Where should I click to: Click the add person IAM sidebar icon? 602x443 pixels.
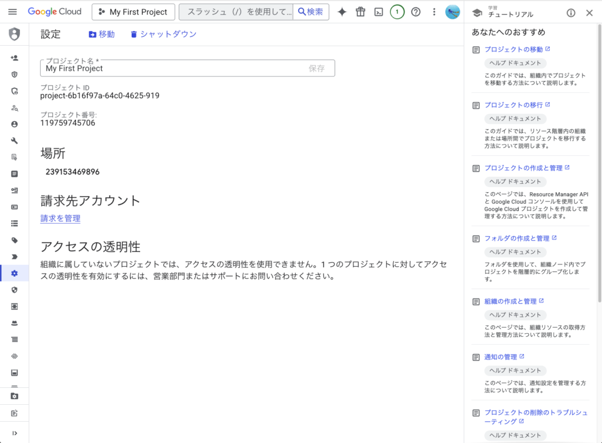coord(14,58)
